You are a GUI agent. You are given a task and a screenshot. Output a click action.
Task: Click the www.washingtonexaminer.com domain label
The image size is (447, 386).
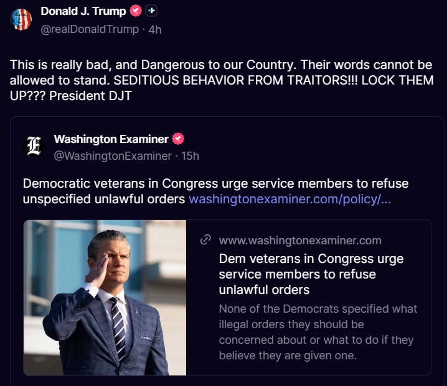click(x=300, y=240)
